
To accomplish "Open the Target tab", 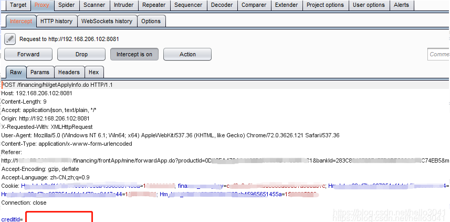I will [18, 5].
